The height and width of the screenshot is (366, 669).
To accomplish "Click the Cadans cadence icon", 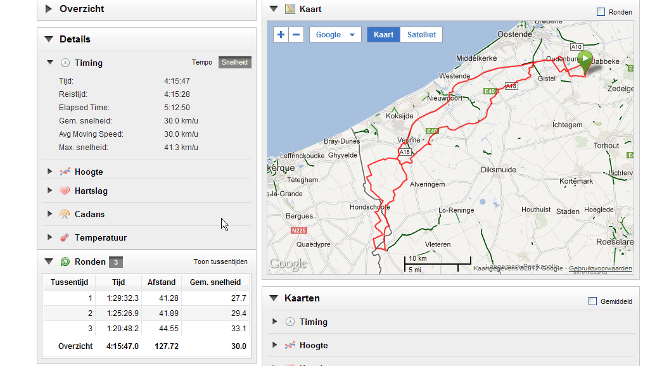I will pos(65,214).
